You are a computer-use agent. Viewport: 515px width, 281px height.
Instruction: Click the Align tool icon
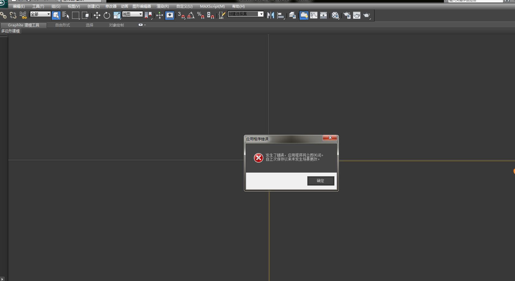281,15
